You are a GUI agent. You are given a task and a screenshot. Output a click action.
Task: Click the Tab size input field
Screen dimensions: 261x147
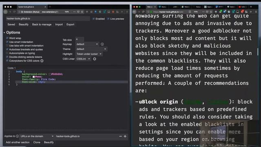tap(80, 39)
